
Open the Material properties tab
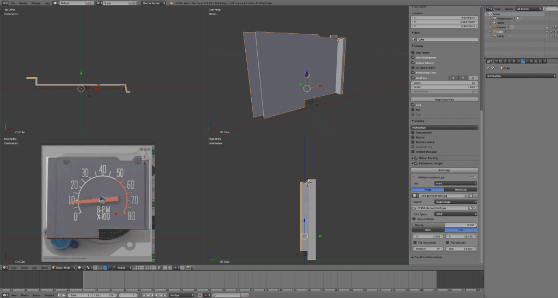click(532, 61)
